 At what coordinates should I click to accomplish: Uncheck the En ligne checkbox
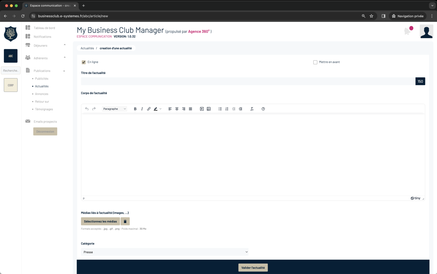pyautogui.click(x=84, y=62)
